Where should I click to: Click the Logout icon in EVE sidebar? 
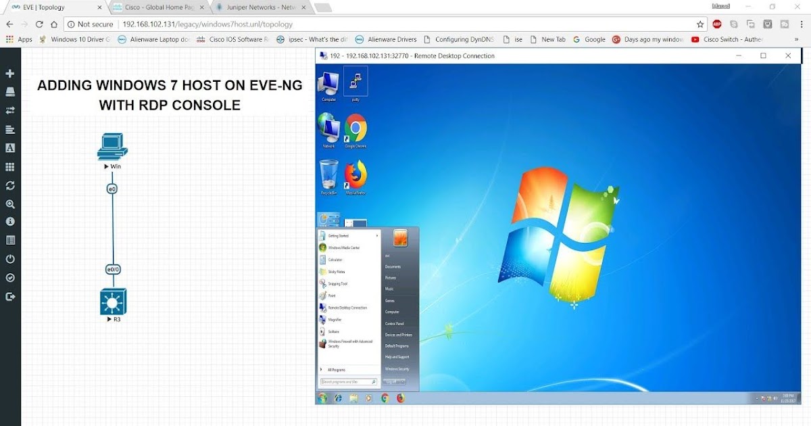point(9,296)
